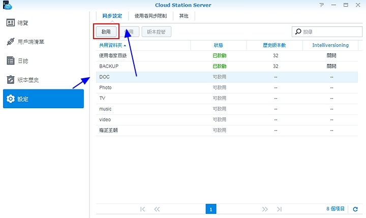366x218 pixels.
Task: Click the help question mark icon
Action: tap(322, 5)
